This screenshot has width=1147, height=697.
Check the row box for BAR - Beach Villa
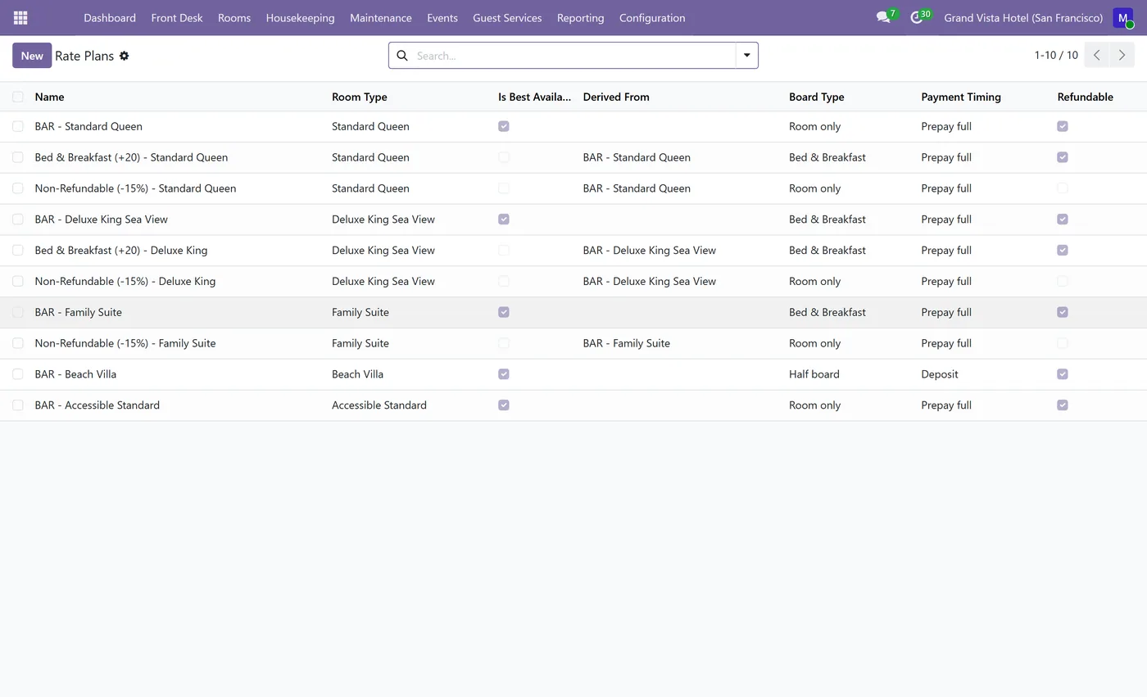(x=18, y=374)
